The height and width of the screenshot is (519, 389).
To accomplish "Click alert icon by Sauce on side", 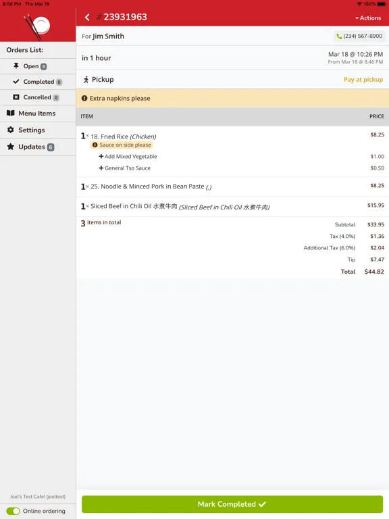I will pos(95,145).
